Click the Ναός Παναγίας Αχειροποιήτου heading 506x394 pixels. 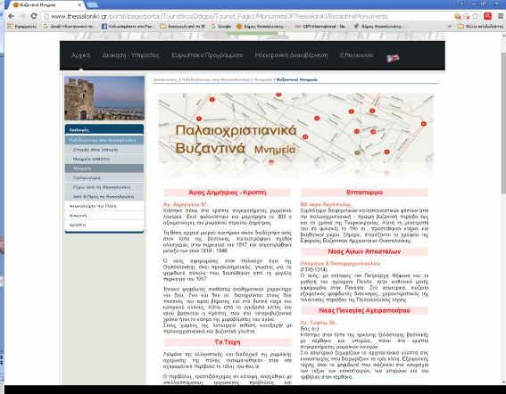[x=364, y=310]
